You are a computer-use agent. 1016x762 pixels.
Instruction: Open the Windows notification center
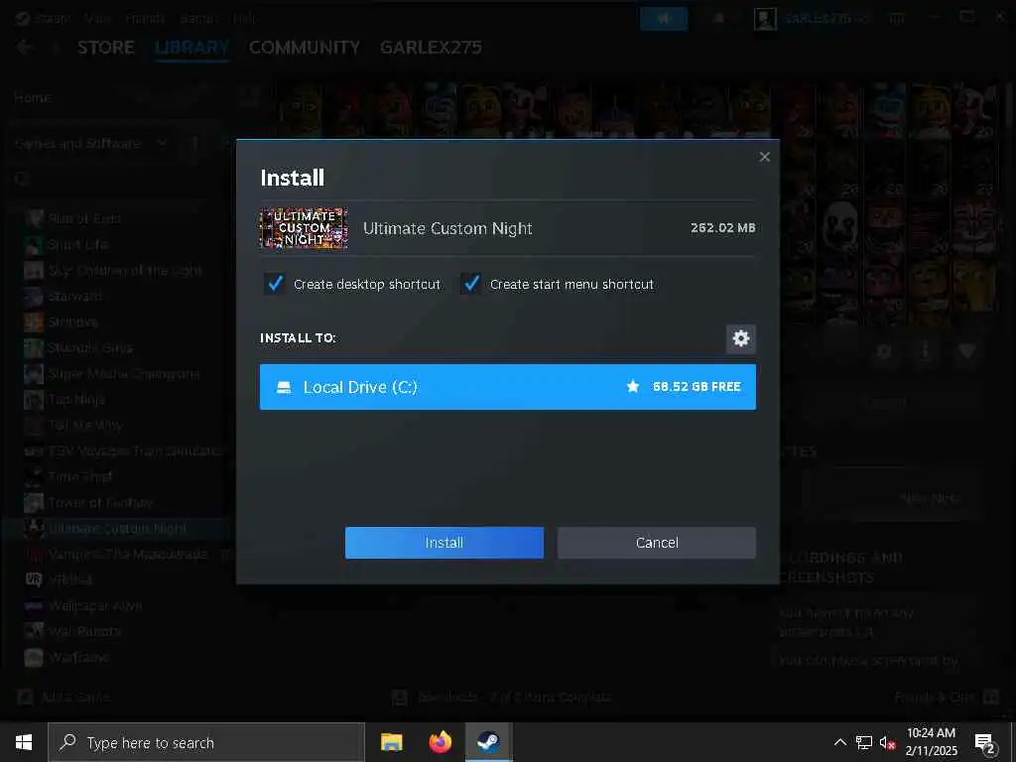pyautogui.click(x=985, y=743)
